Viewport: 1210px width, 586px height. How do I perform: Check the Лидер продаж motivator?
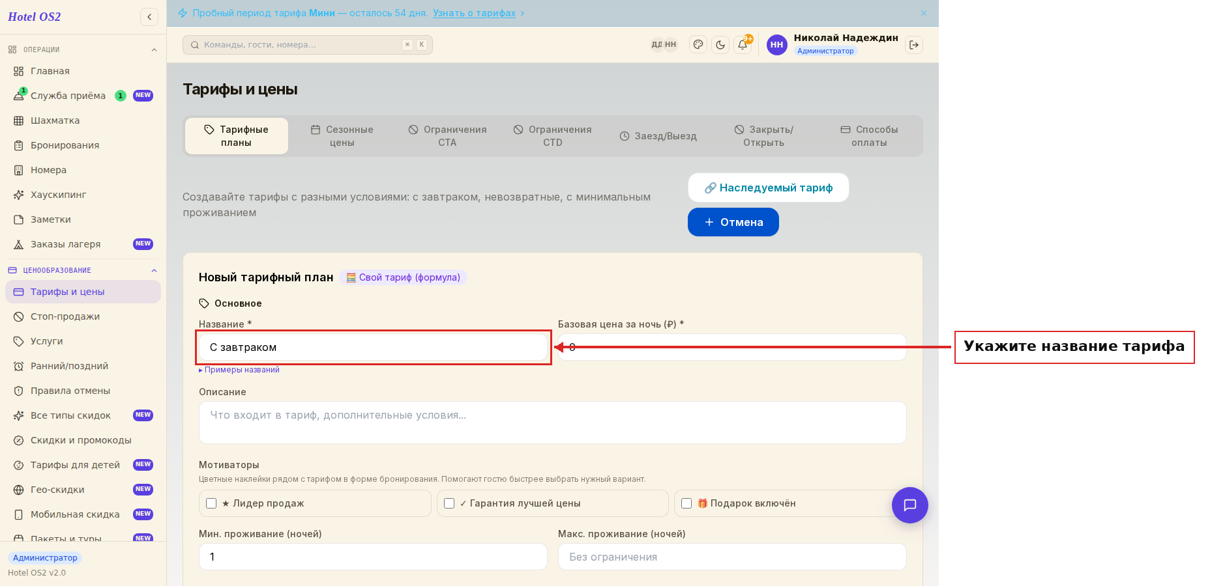click(x=211, y=503)
